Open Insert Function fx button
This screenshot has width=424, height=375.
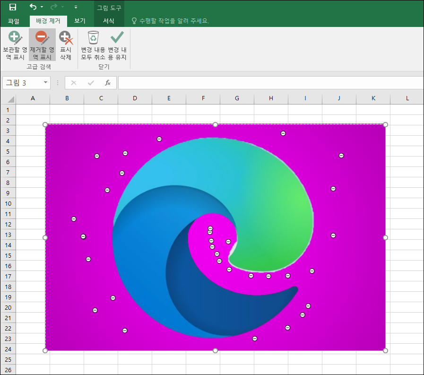[x=108, y=83]
